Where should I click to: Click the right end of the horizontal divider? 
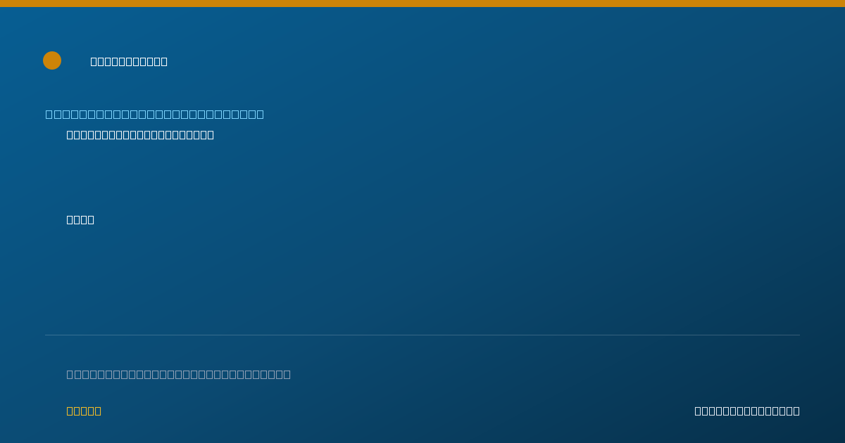799,335
